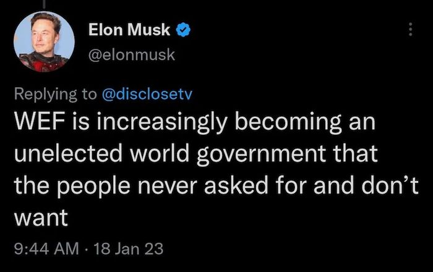Click the "Replying to" label

click(x=54, y=94)
